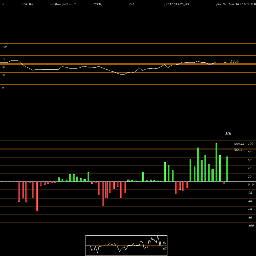256x256 pixels.
Task: Click the 'Ncd 10.15% Sr I' description text
Action: (x=241, y=4)
